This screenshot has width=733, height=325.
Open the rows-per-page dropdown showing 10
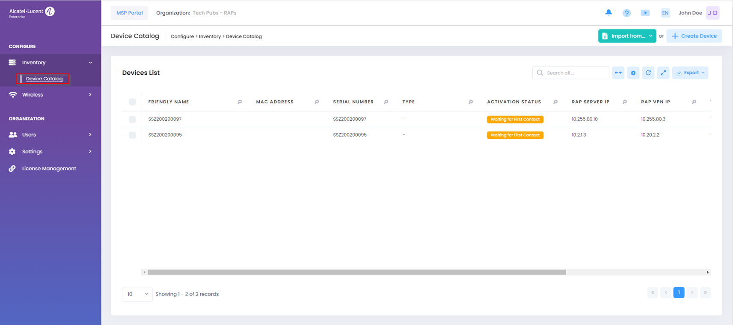pyautogui.click(x=137, y=294)
